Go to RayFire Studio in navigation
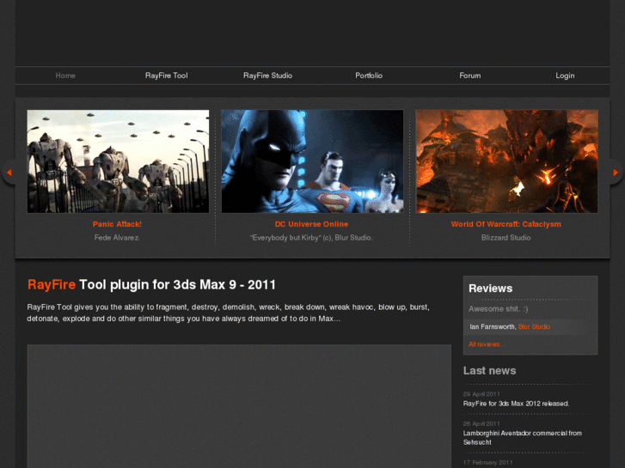This screenshot has width=625, height=468. (268, 76)
